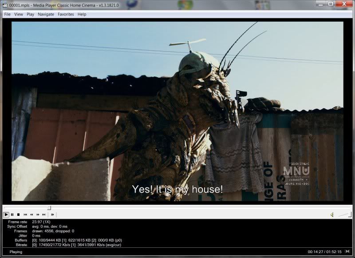Open the File menu
The image size is (355, 258).
pyautogui.click(x=7, y=14)
